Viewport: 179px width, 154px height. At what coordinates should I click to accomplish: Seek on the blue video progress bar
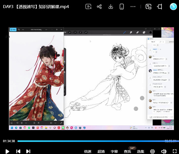point(98,141)
